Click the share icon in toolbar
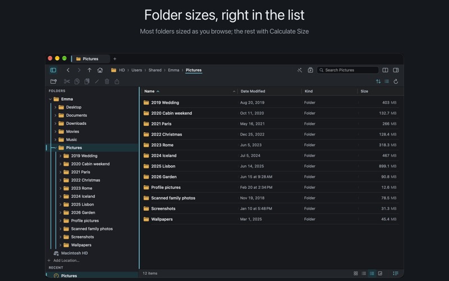The image size is (449, 281). [117, 81]
